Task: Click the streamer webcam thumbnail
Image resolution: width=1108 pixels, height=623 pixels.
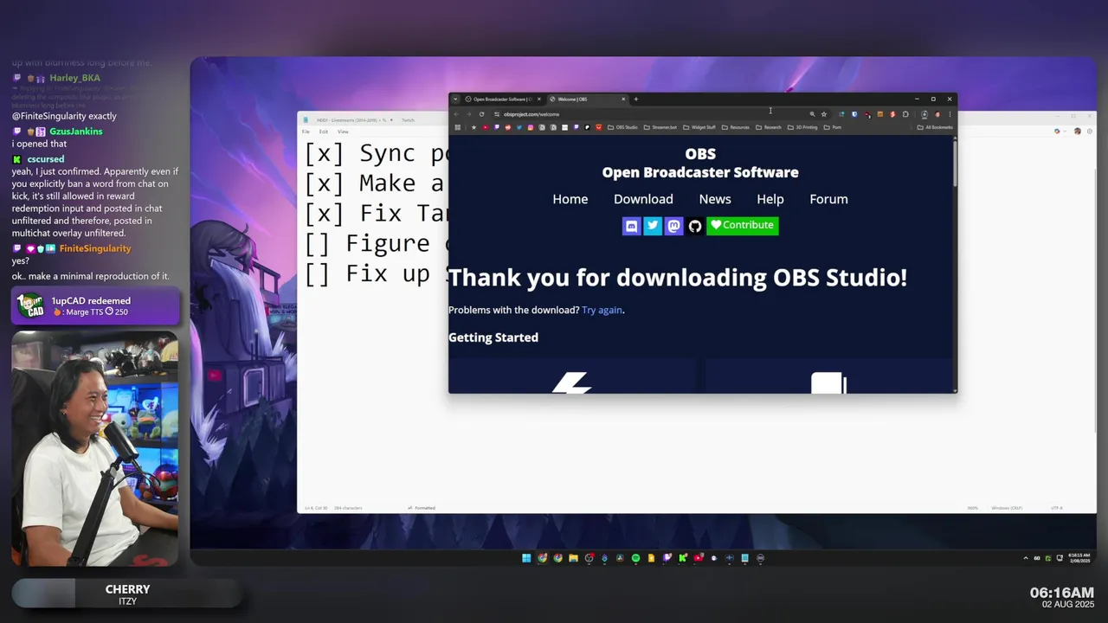Action: (x=95, y=448)
